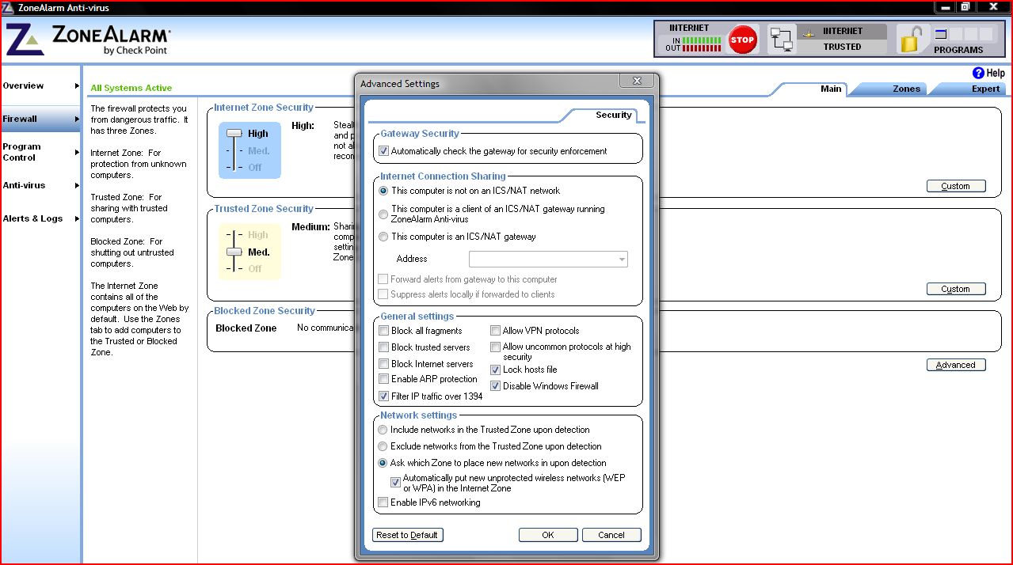This screenshot has height=565, width=1013.
Task: Click the network computers zone icon
Action: click(782, 40)
